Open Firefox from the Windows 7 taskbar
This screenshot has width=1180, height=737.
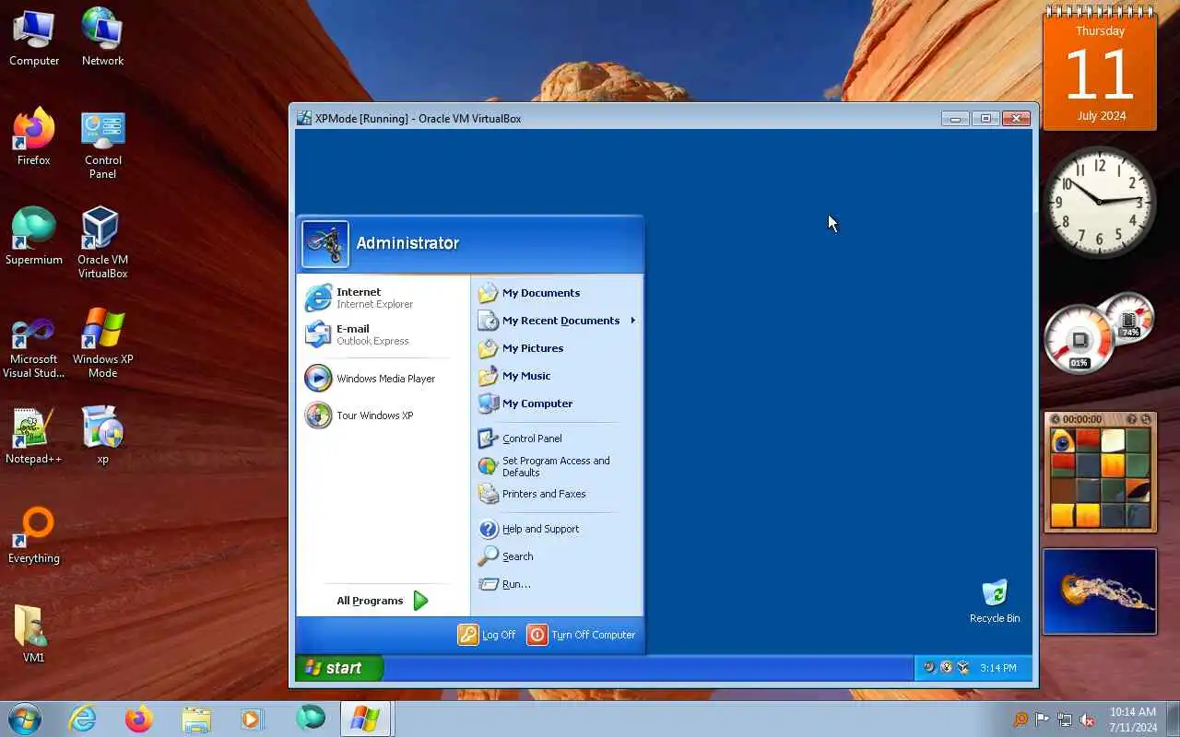point(139,719)
